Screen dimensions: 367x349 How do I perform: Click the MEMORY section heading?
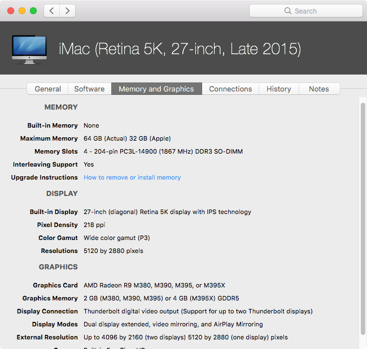click(x=61, y=107)
